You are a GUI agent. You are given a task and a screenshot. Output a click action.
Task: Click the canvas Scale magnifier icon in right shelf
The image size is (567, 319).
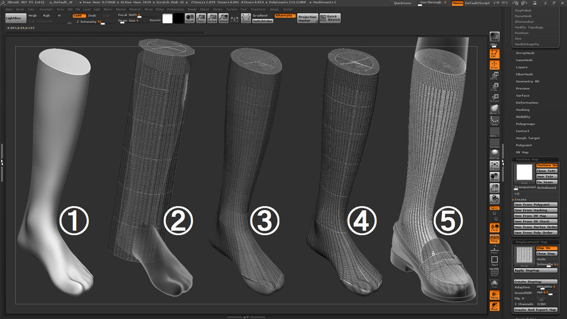tap(495, 188)
